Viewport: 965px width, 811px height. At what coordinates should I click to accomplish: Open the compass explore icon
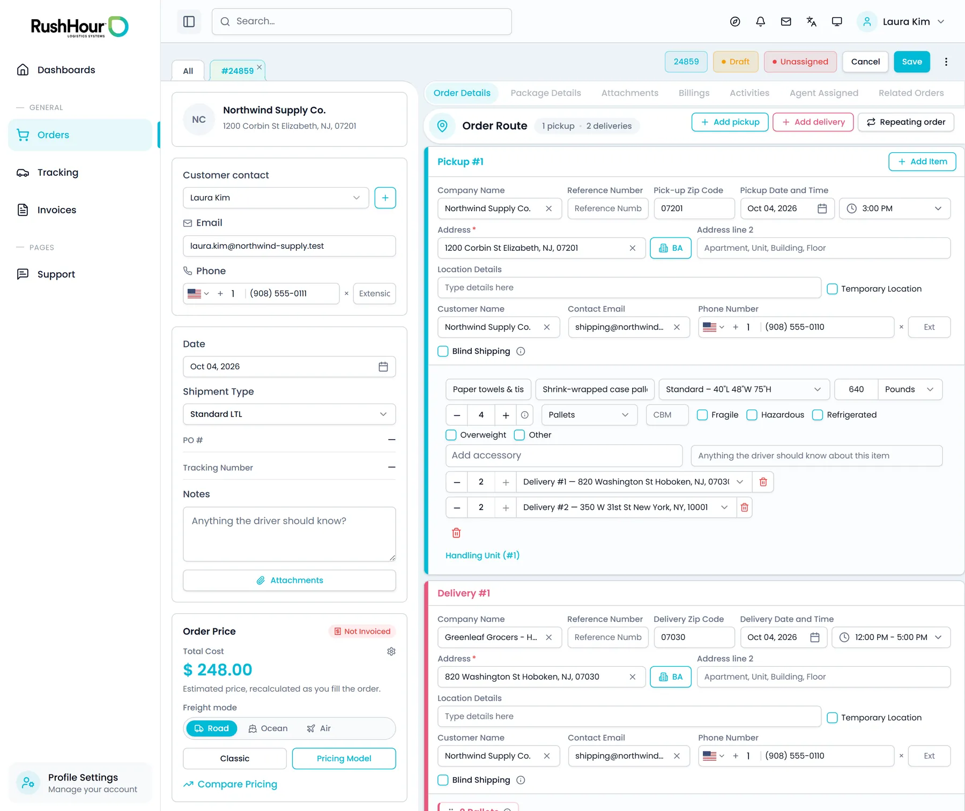click(x=735, y=21)
